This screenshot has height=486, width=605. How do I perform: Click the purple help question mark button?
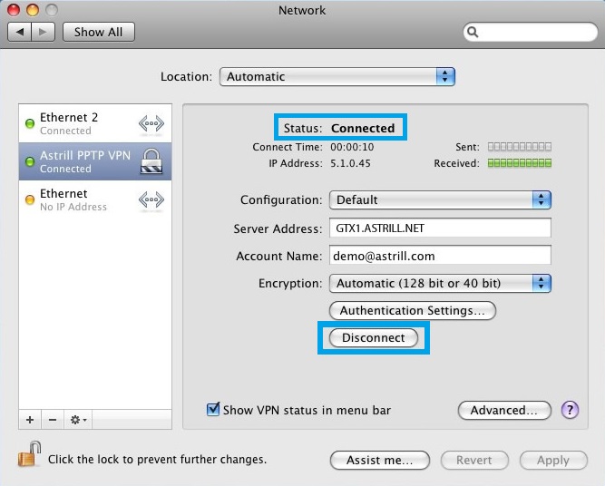[x=570, y=410]
